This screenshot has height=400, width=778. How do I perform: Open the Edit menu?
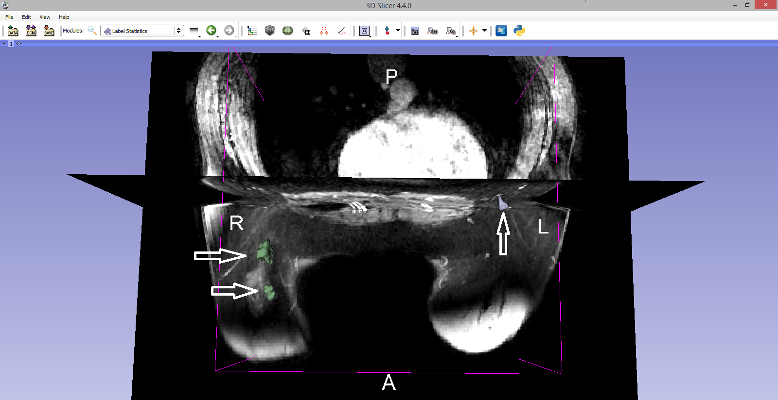point(26,17)
